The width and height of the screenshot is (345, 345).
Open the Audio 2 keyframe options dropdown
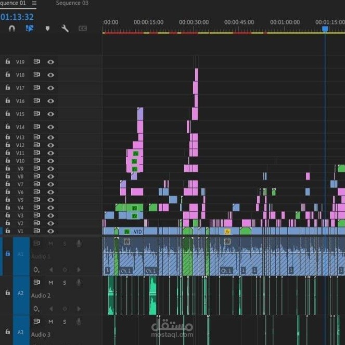coord(36,309)
